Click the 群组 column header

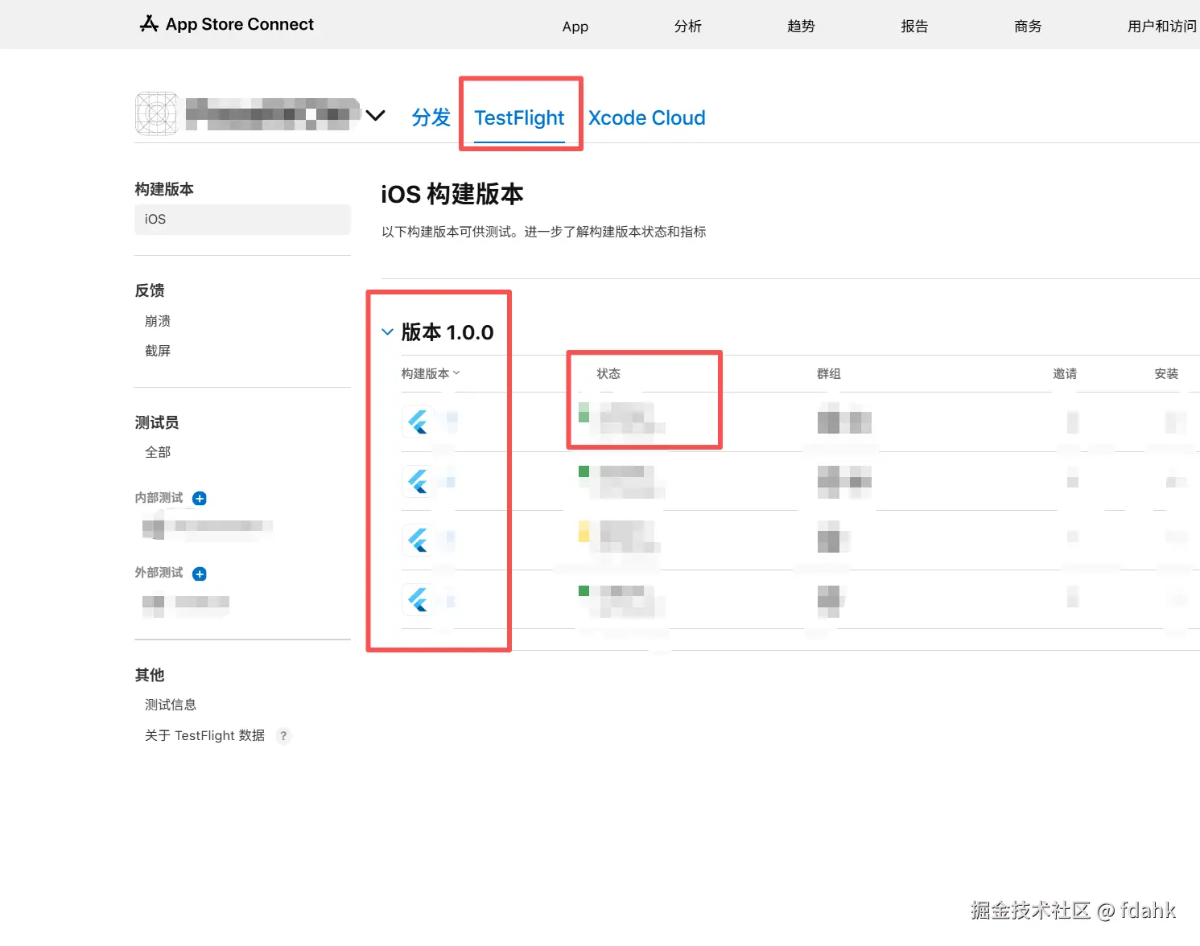[x=829, y=373]
